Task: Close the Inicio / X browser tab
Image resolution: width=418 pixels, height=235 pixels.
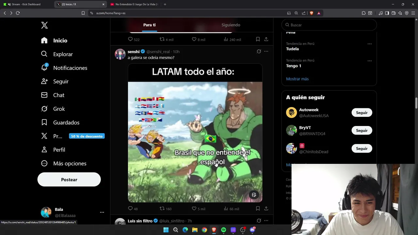Action: [104, 4]
